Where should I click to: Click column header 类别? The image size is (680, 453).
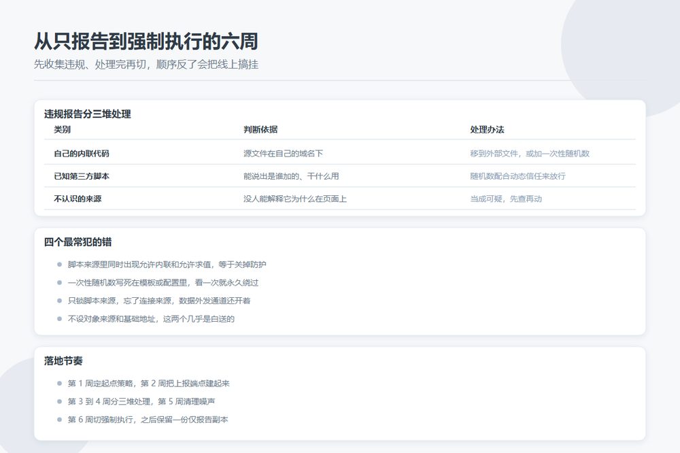(x=62, y=129)
